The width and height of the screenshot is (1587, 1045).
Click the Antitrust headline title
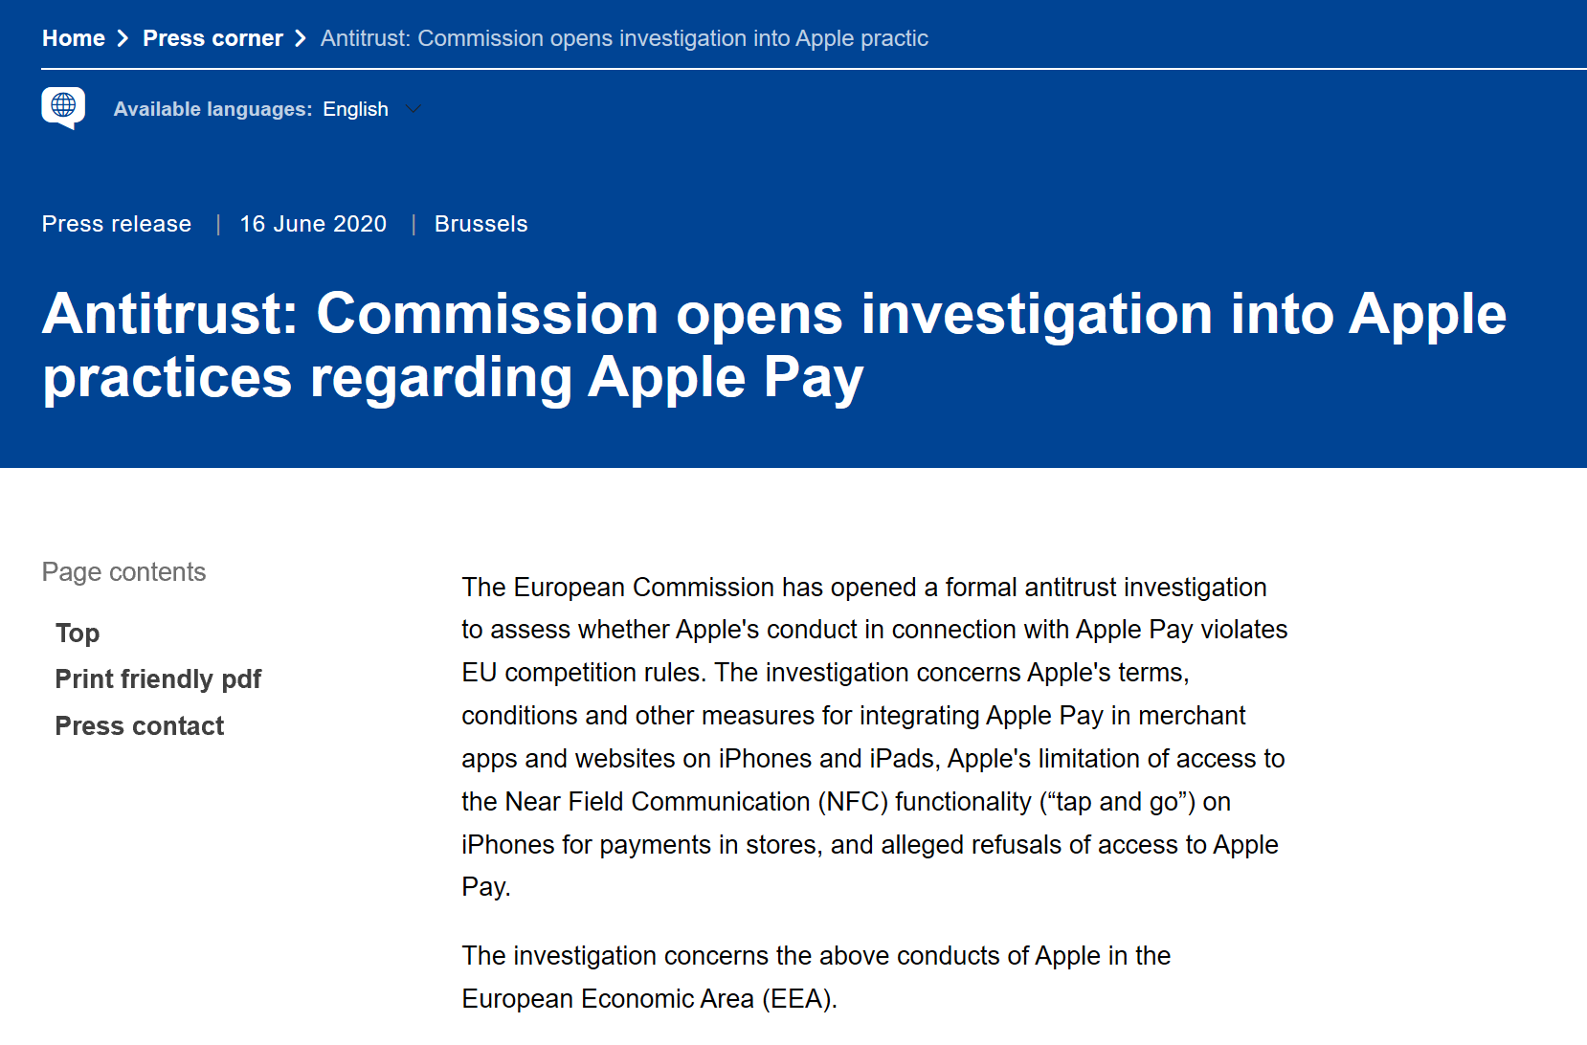point(774,346)
